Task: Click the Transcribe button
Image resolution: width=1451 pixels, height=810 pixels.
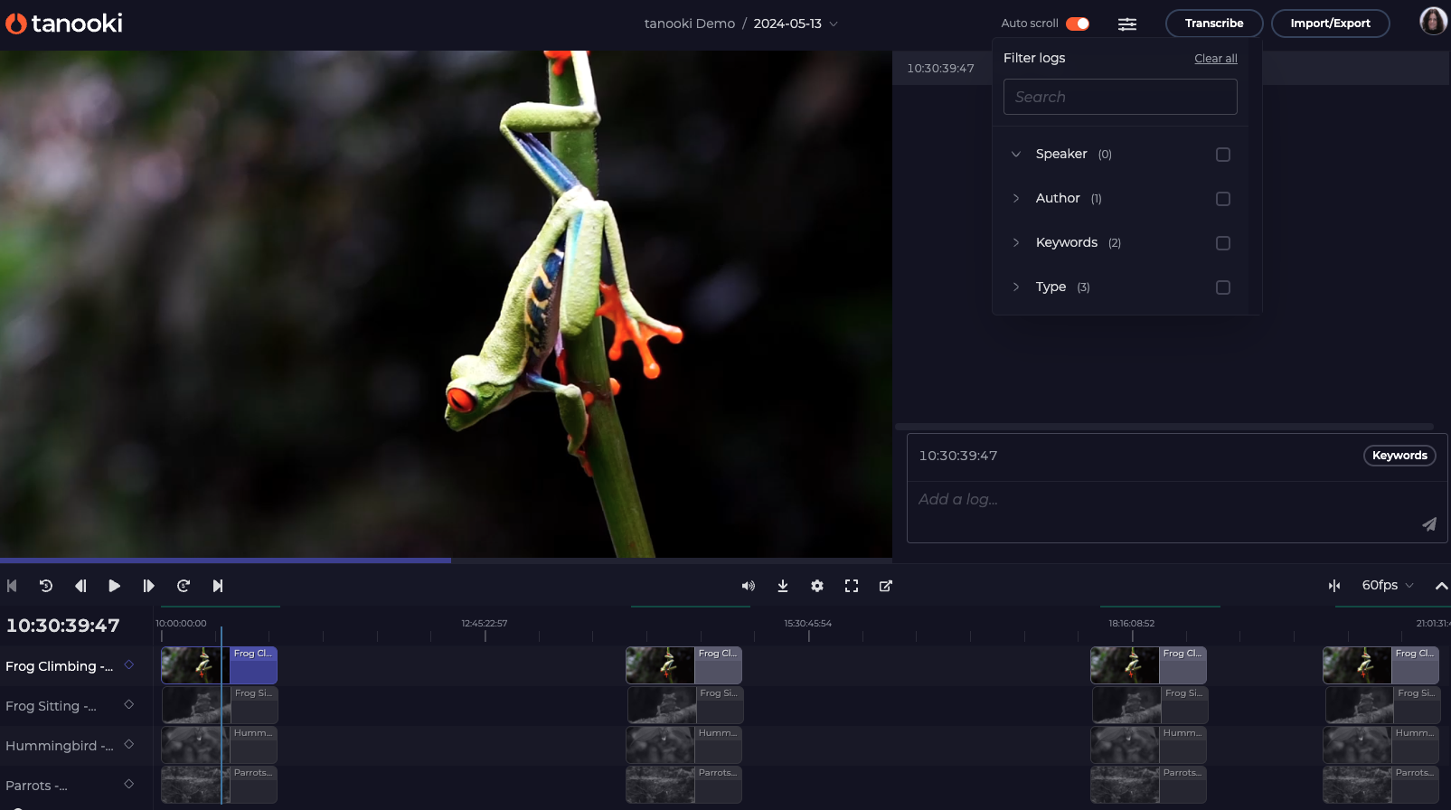Action: pos(1213,24)
